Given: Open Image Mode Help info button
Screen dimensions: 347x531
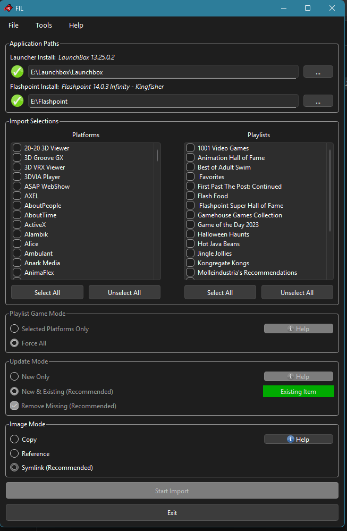Looking at the screenshot, I should point(298,439).
